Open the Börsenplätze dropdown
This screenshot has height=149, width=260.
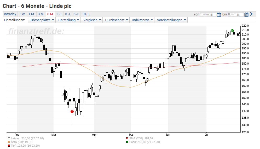point(42,20)
